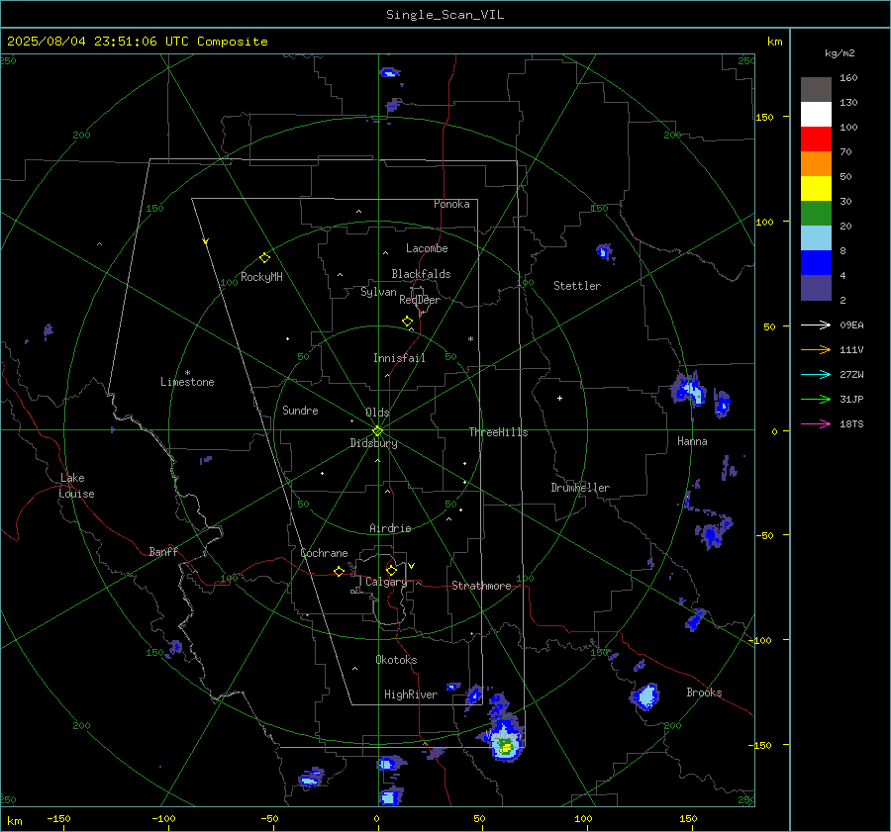
Task: Click the yellow diamond marker near RockyMH
Action: pos(264,258)
